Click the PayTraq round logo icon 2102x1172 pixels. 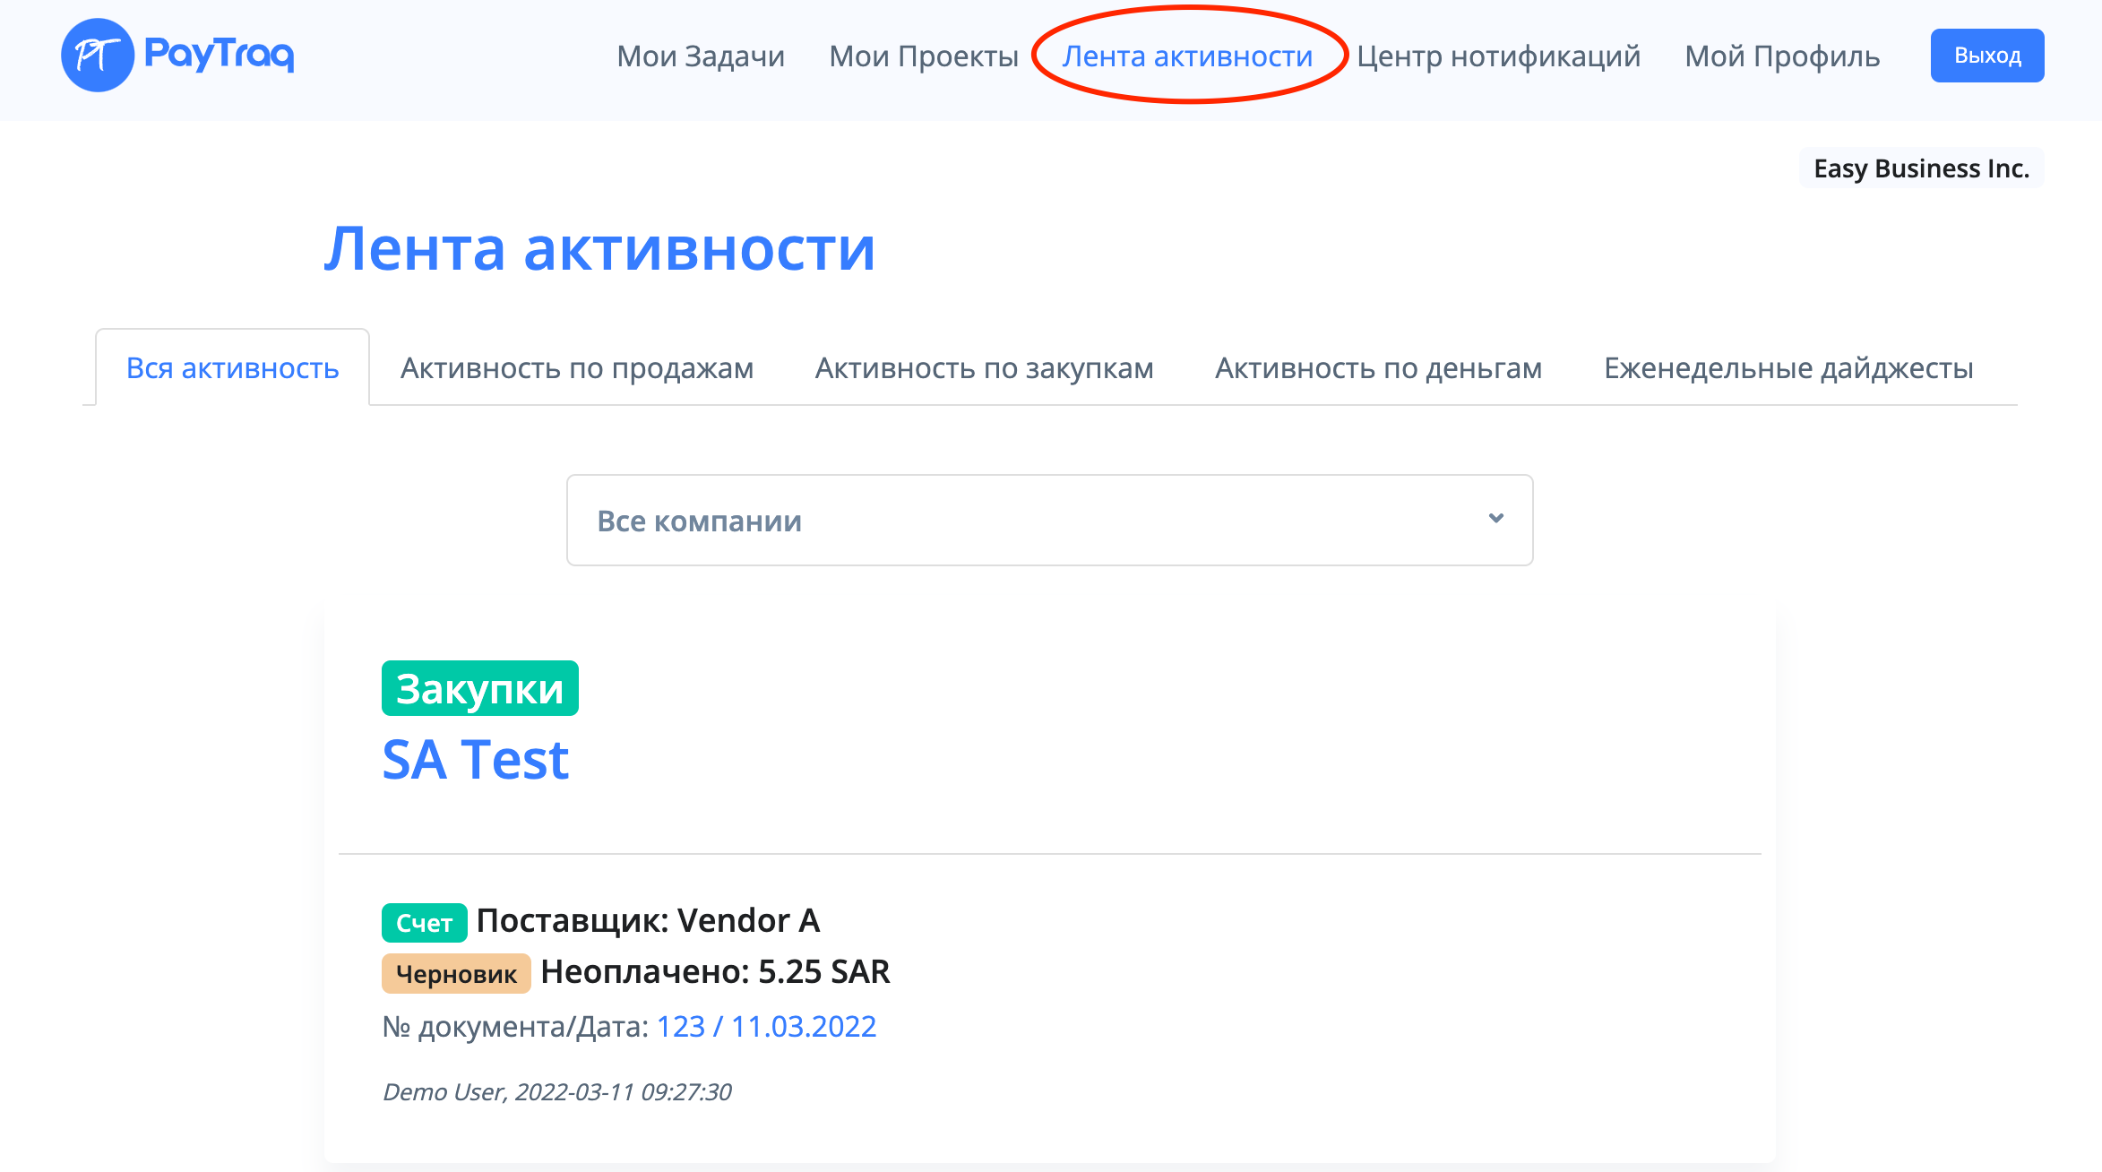[97, 56]
